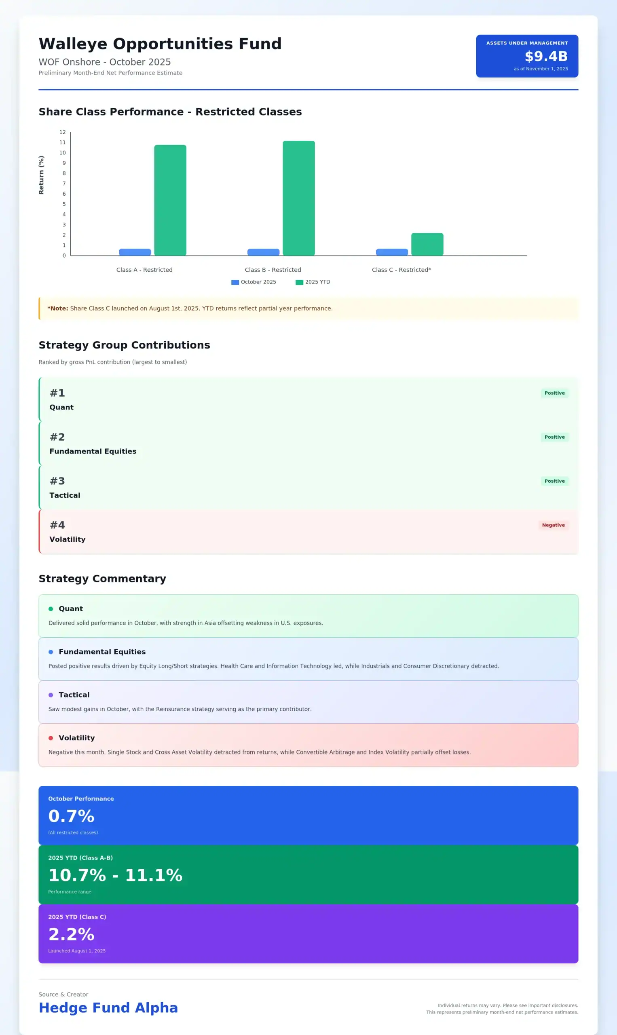This screenshot has width=617, height=1035.
Task: Click the Positive badge on Tactical row
Action: [x=554, y=481]
